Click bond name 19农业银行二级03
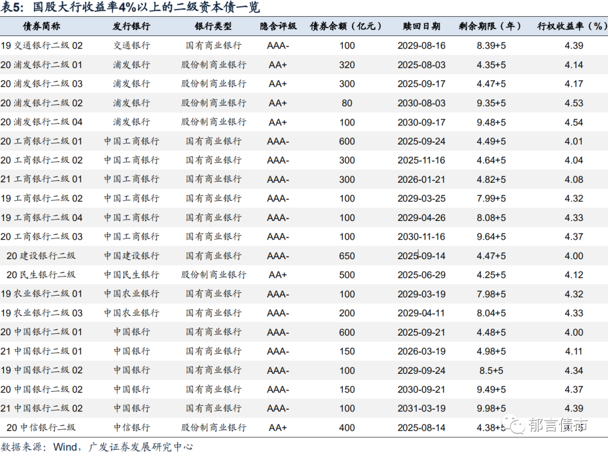The image size is (608, 452). coord(42,313)
